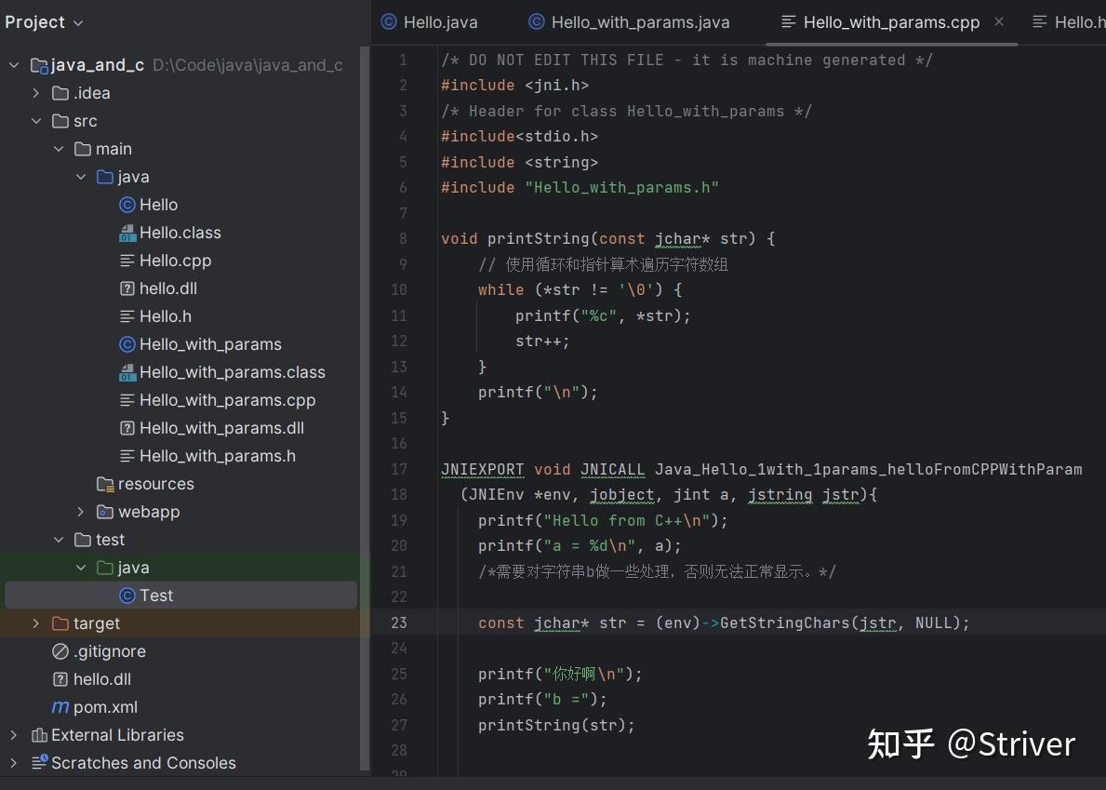Expand External Libraries

point(13,735)
